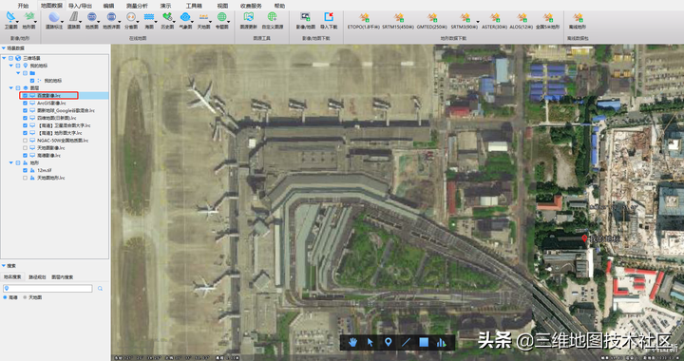This screenshot has width=684, height=361.
Task: Collapse the 地形 terrain tree node
Action: click(10, 163)
